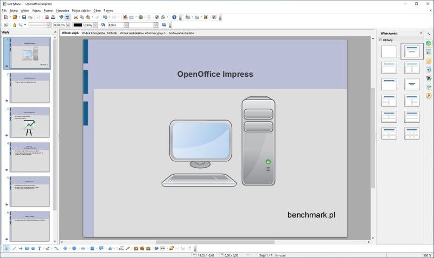Image resolution: width=434 pixels, height=258 pixels.
Task: Close the Właściwości sidebar panel
Action: 422,33
